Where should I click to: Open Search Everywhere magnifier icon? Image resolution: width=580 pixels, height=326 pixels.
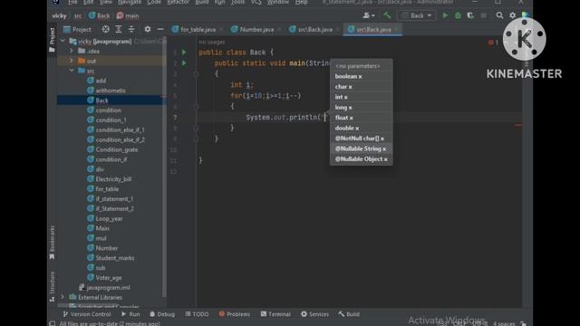coord(499,15)
